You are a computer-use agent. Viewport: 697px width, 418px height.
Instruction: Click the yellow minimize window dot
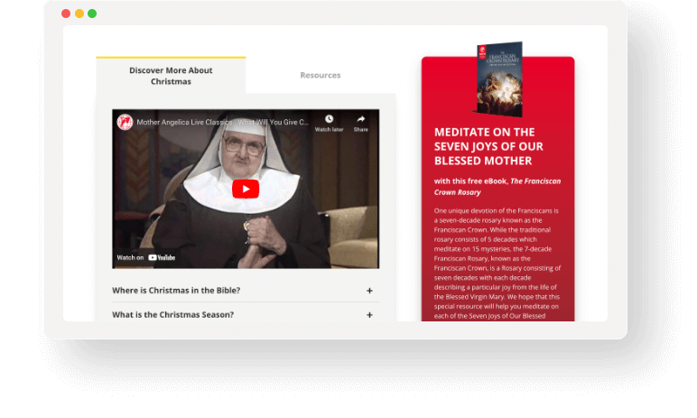coord(79,14)
